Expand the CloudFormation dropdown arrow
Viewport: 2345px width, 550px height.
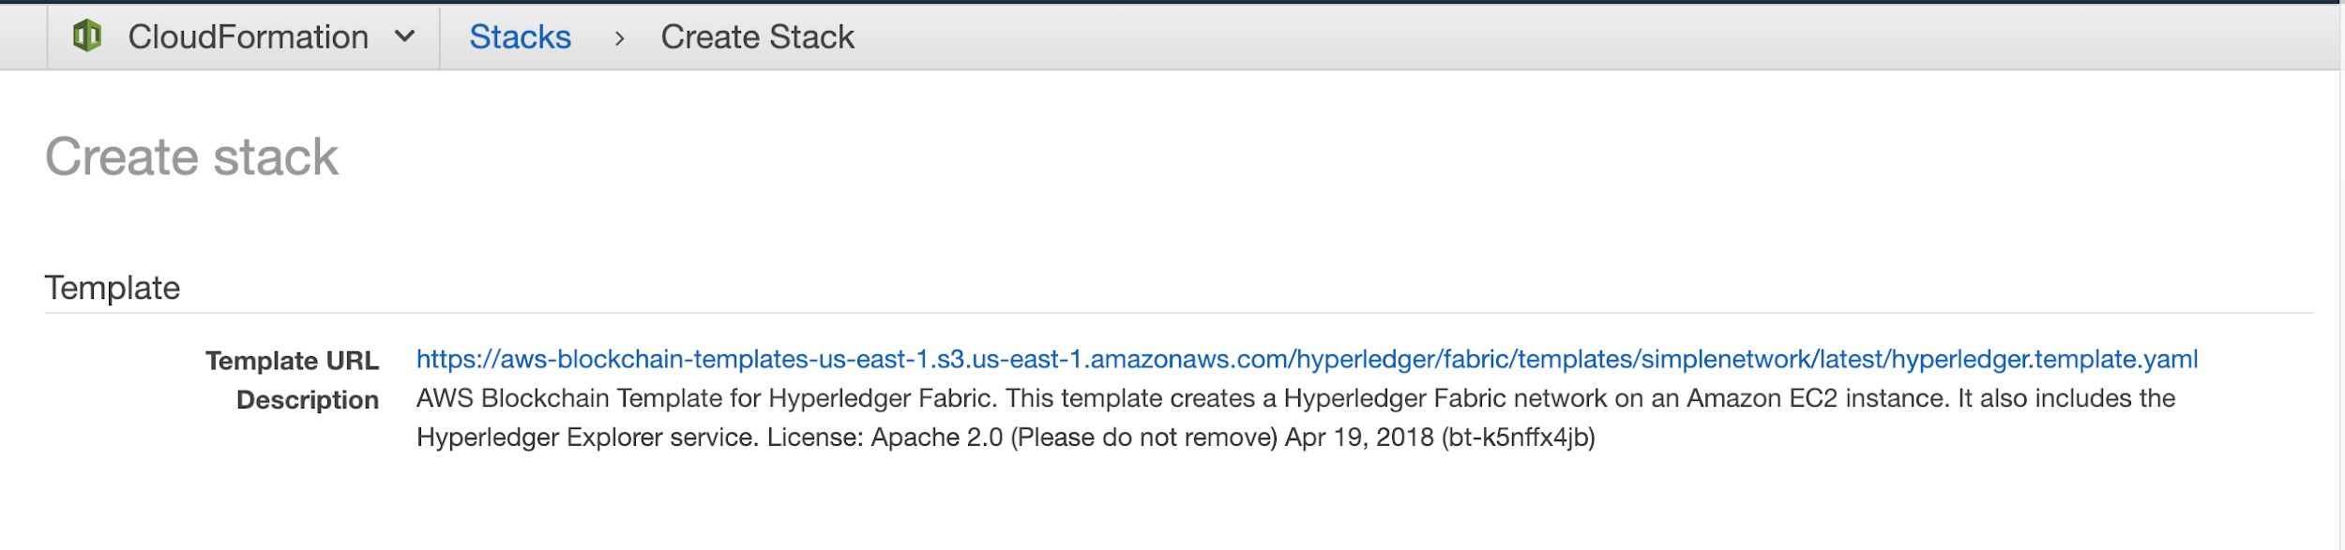(x=404, y=37)
